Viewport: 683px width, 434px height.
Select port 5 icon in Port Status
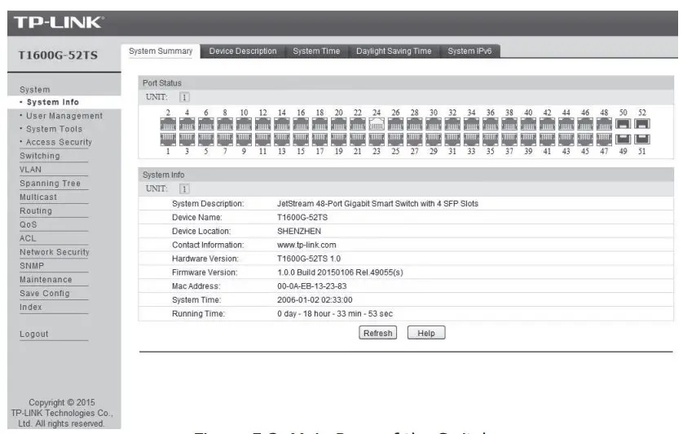[x=206, y=139]
